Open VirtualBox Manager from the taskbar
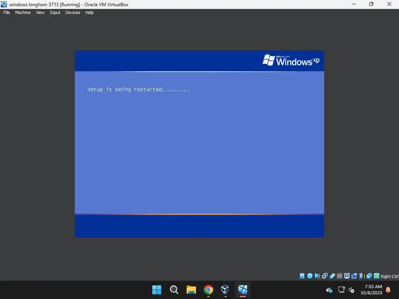 pos(225,290)
